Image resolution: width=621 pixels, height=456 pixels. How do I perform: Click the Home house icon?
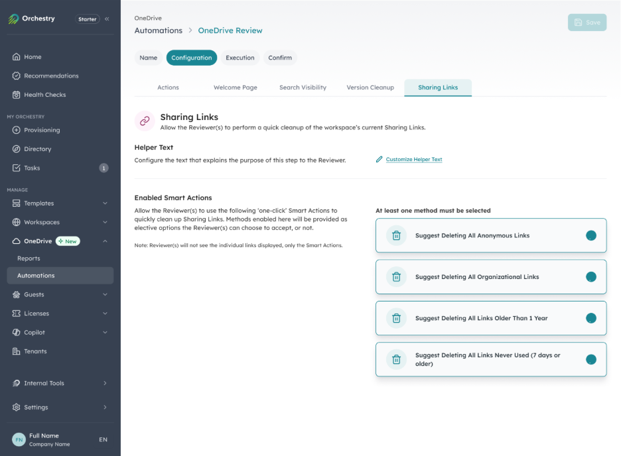pyautogui.click(x=16, y=56)
